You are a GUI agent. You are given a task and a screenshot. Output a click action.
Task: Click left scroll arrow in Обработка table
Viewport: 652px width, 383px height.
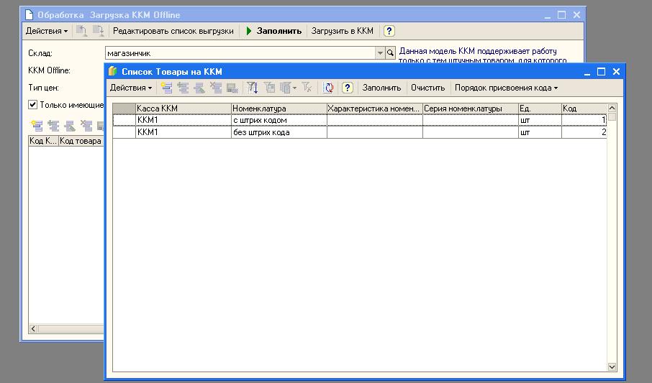coord(33,328)
